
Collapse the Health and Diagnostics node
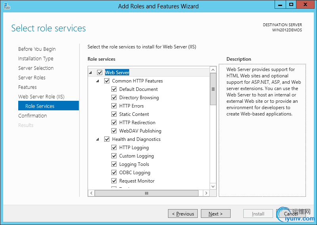tap(97, 139)
